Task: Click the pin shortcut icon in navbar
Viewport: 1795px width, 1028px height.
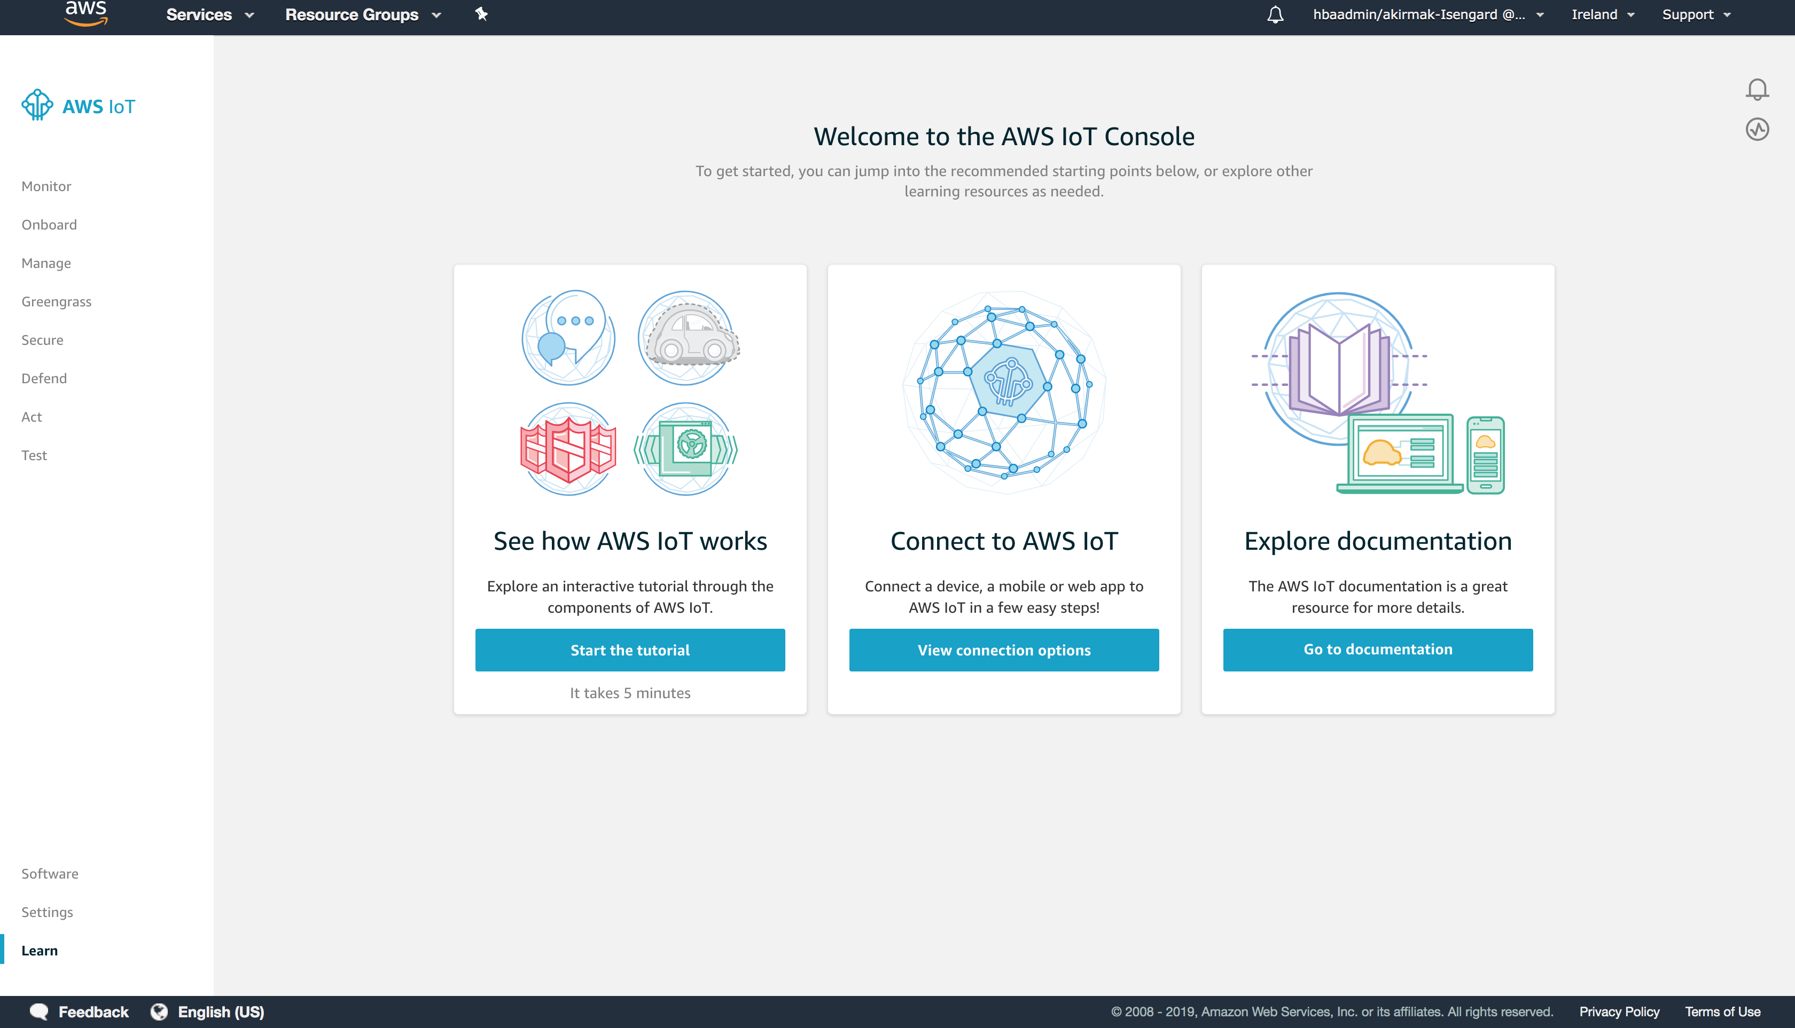Action: tap(481, 14)
